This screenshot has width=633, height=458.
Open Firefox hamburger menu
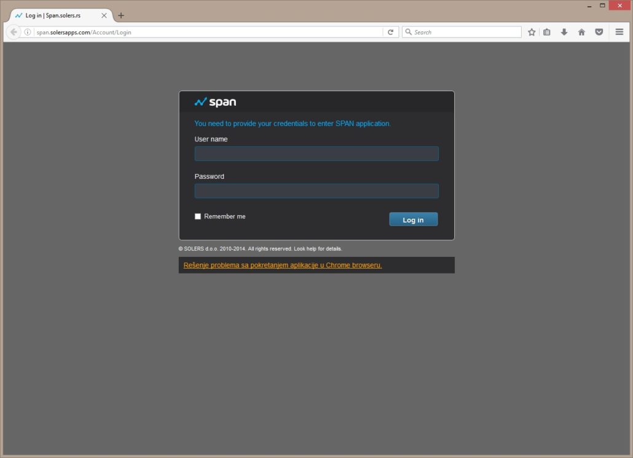click(619, 31)
